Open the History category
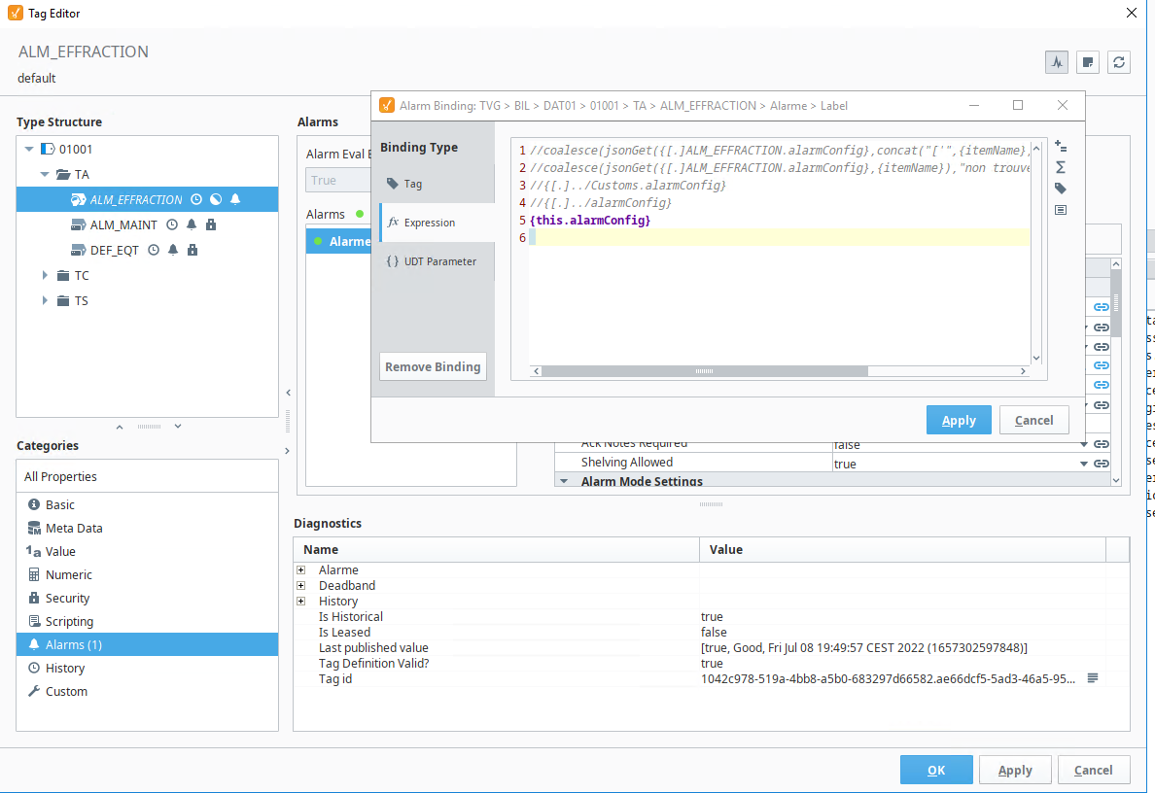 [64, 669]
